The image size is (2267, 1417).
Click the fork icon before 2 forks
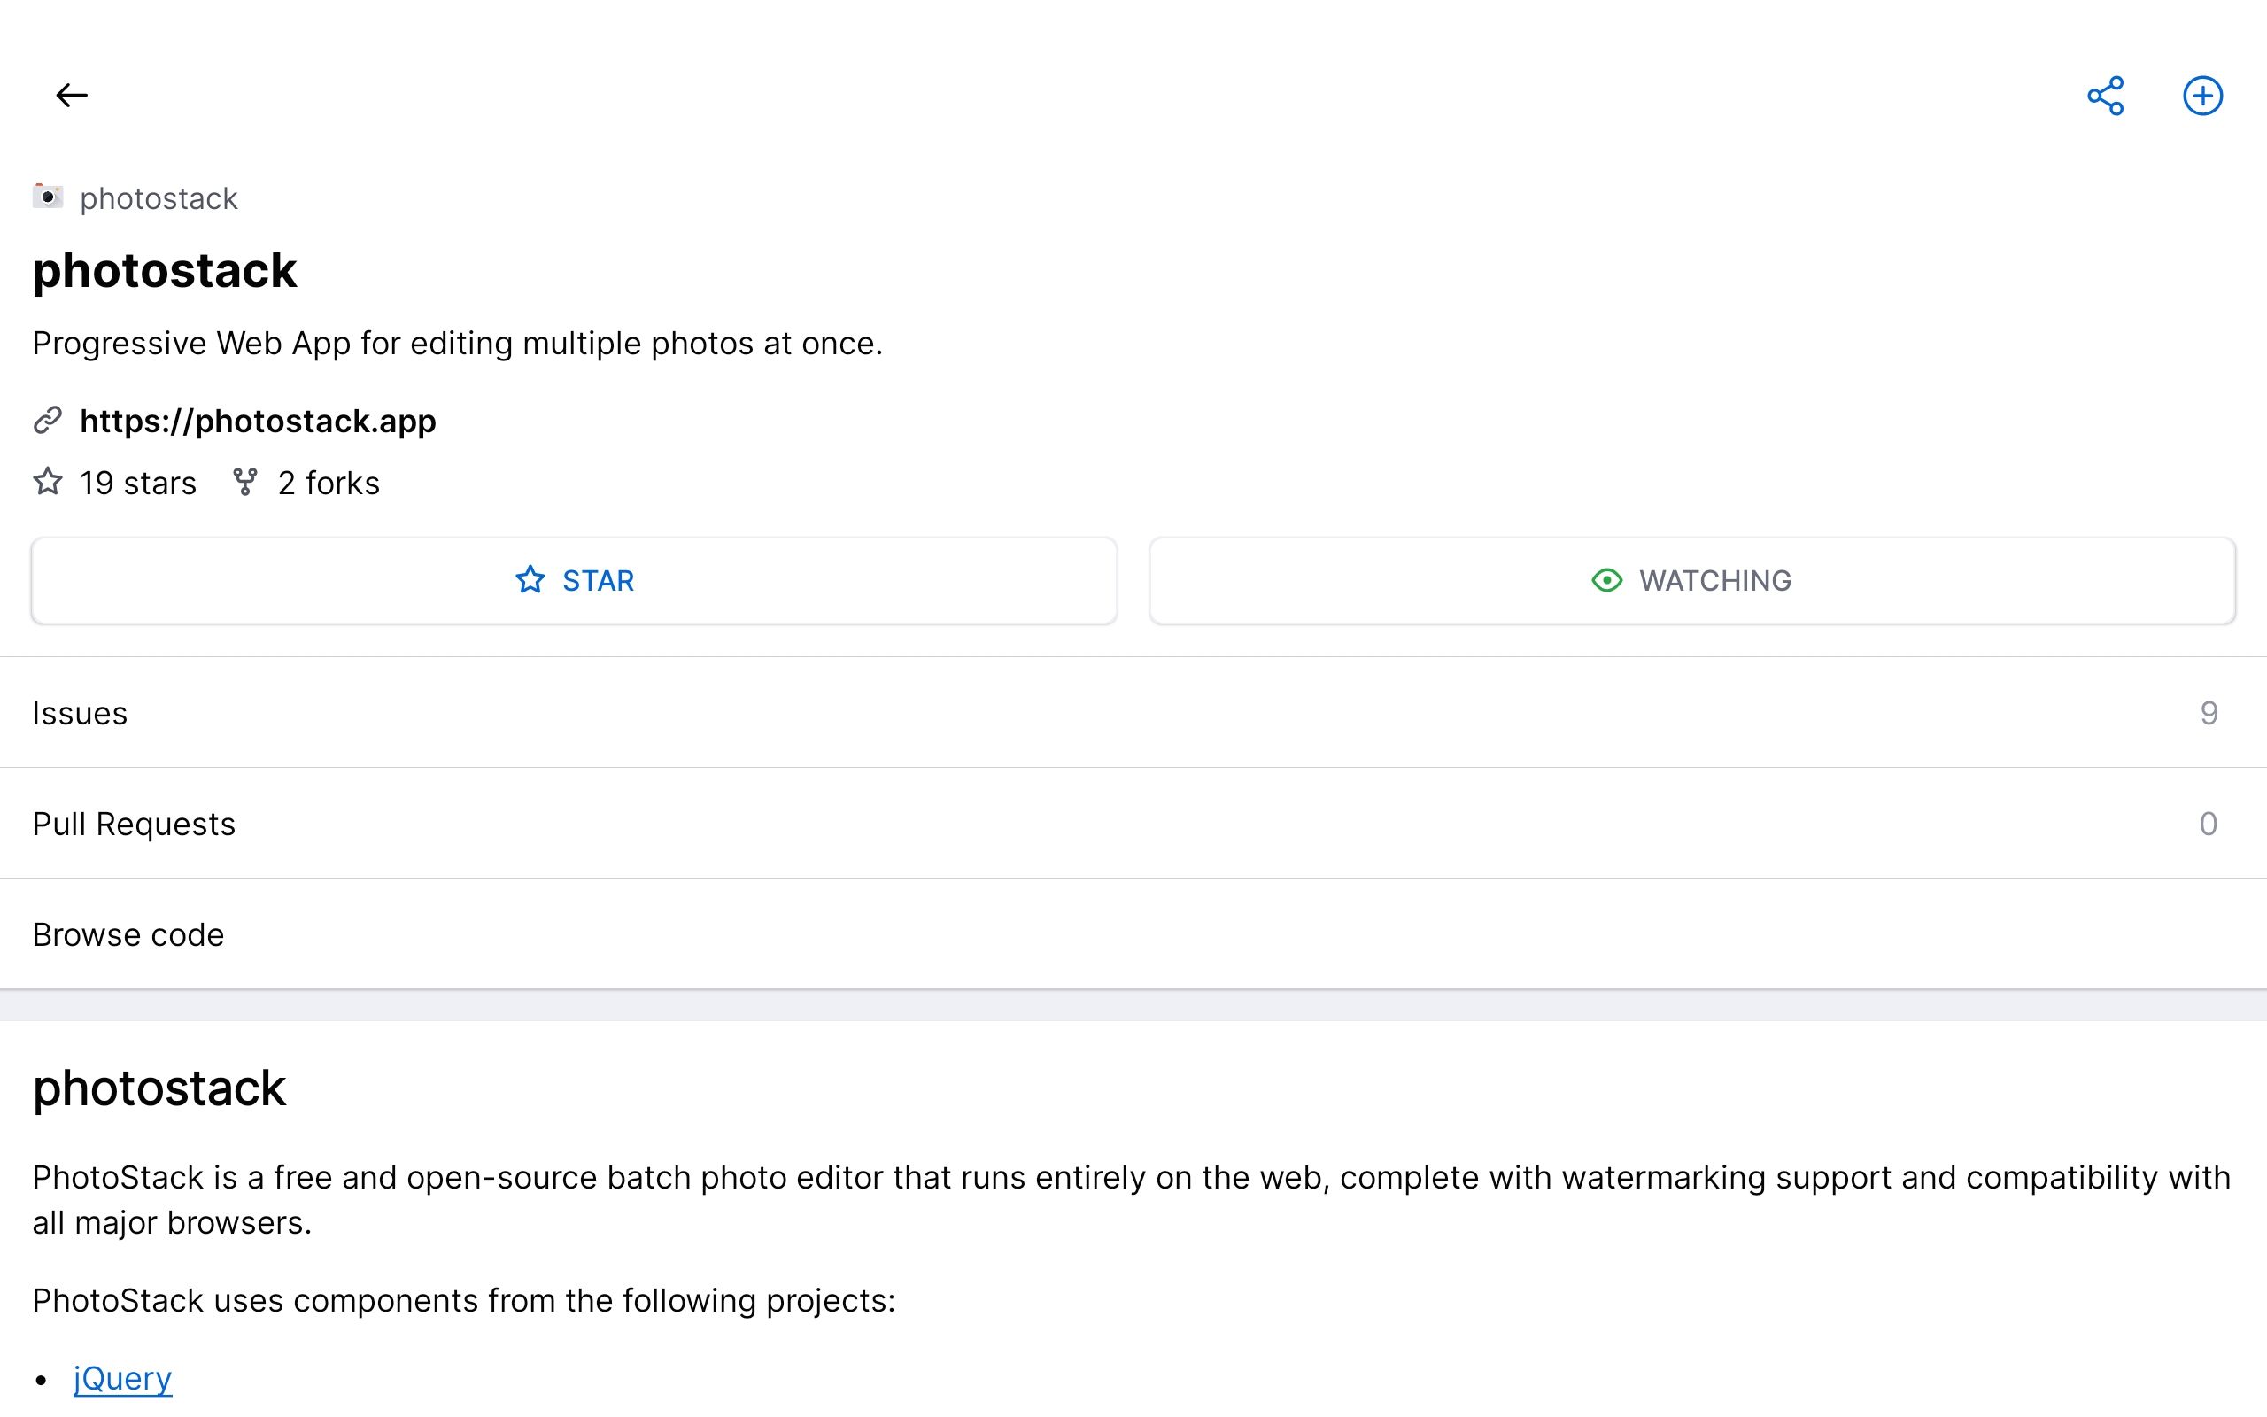tap(245, 482)
